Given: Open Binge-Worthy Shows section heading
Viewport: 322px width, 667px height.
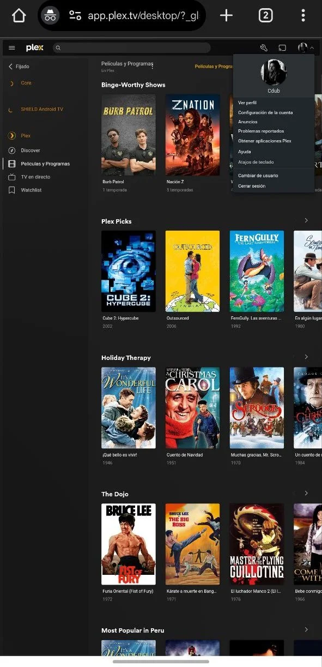Looking at the screenshot, I should tap(133, 85).
